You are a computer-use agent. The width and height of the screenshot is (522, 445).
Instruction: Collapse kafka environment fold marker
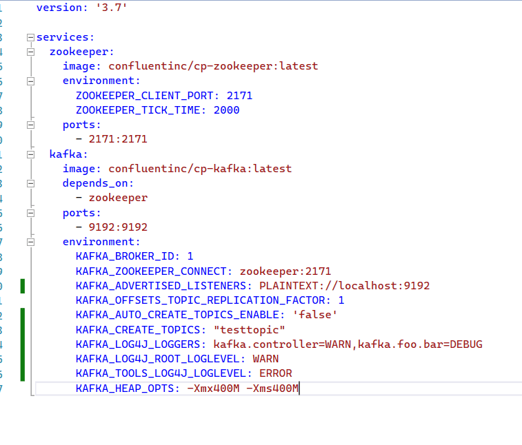(30, 242)
